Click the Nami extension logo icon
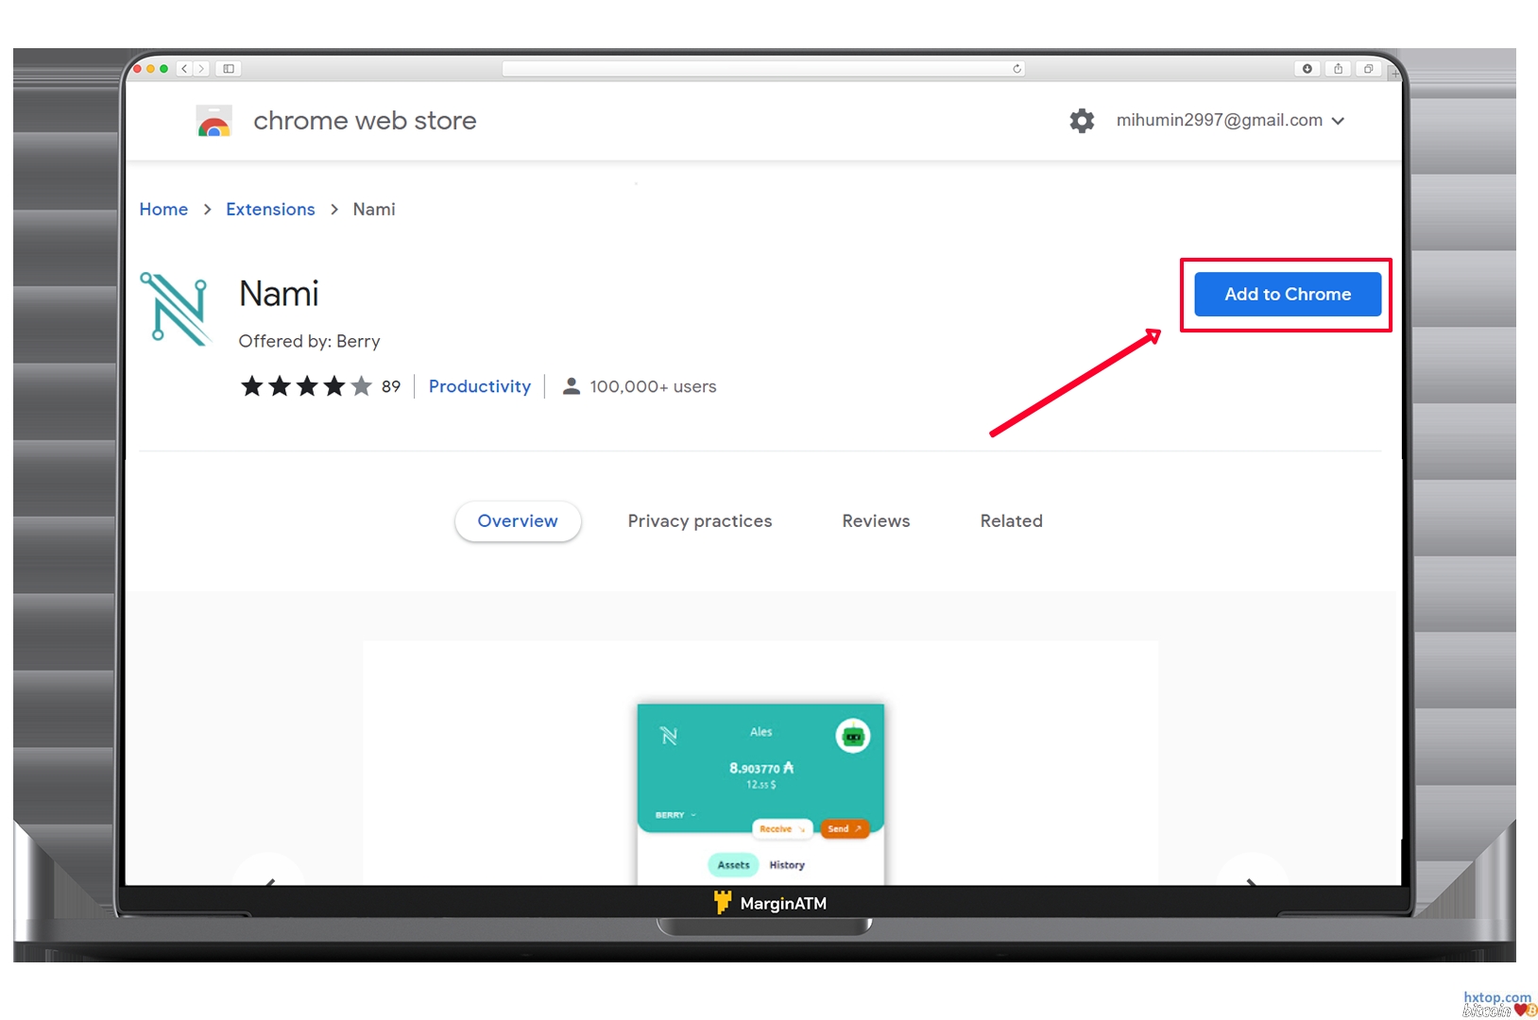1538x1020 pixels. 177,309
